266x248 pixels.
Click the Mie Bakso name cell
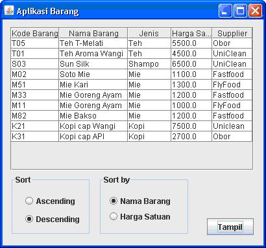click(x=93, y=116)
